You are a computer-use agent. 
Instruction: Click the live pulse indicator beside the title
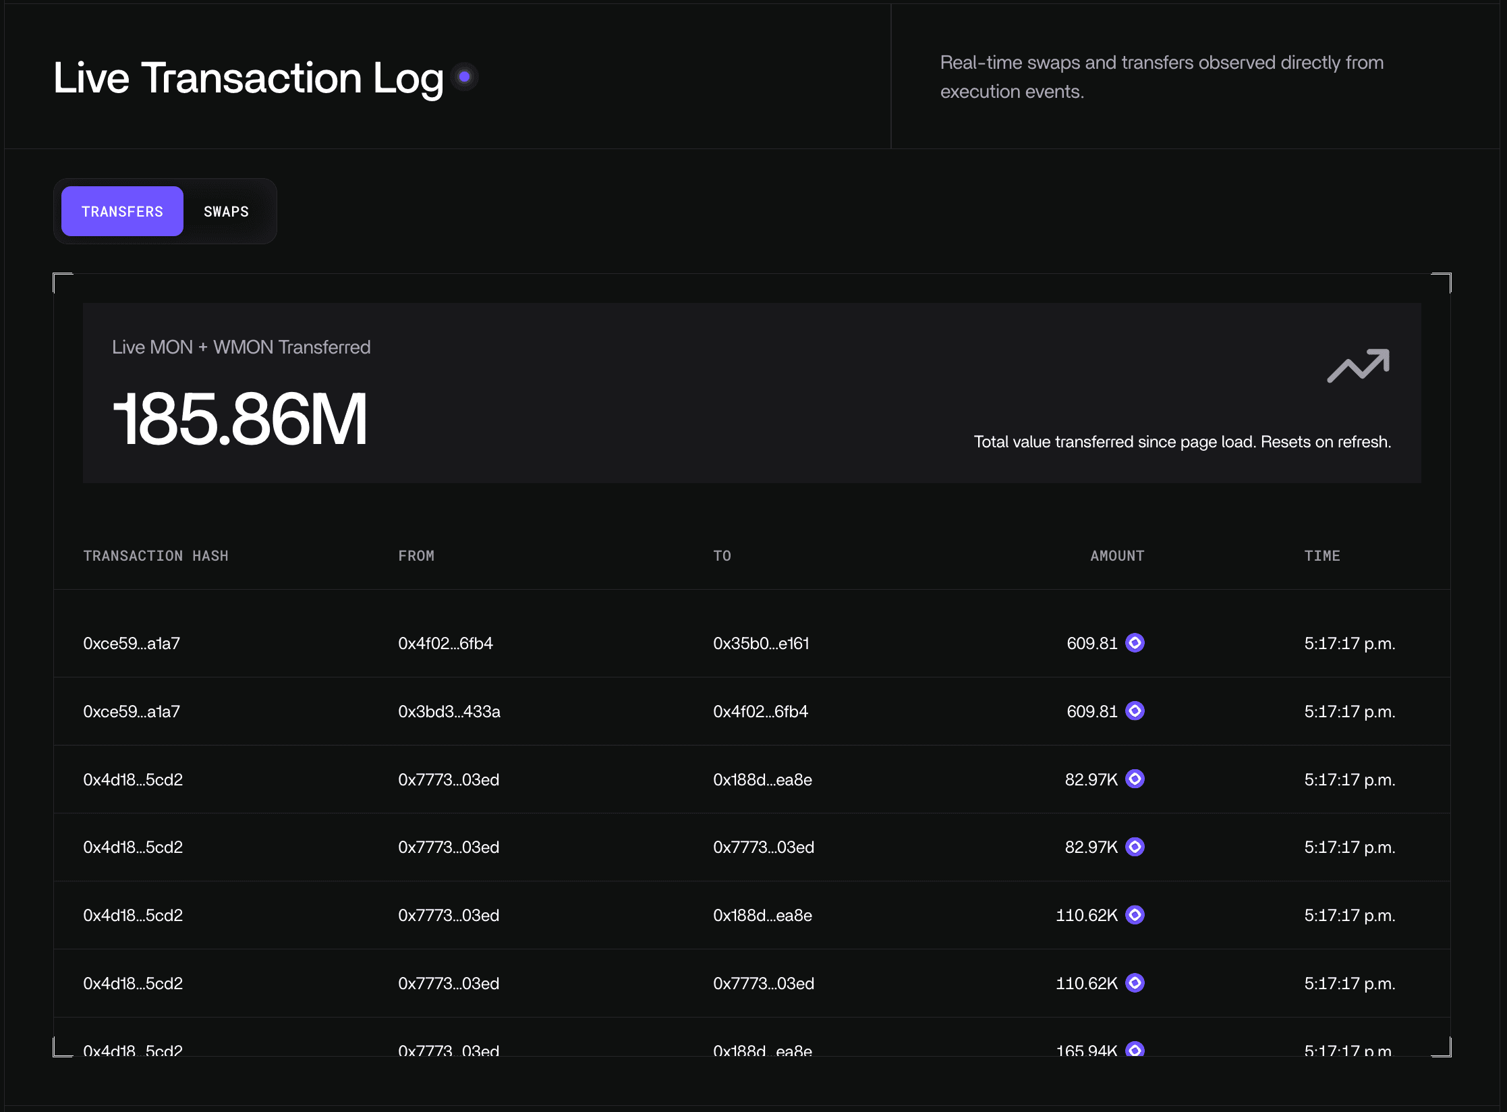[463, 76]
